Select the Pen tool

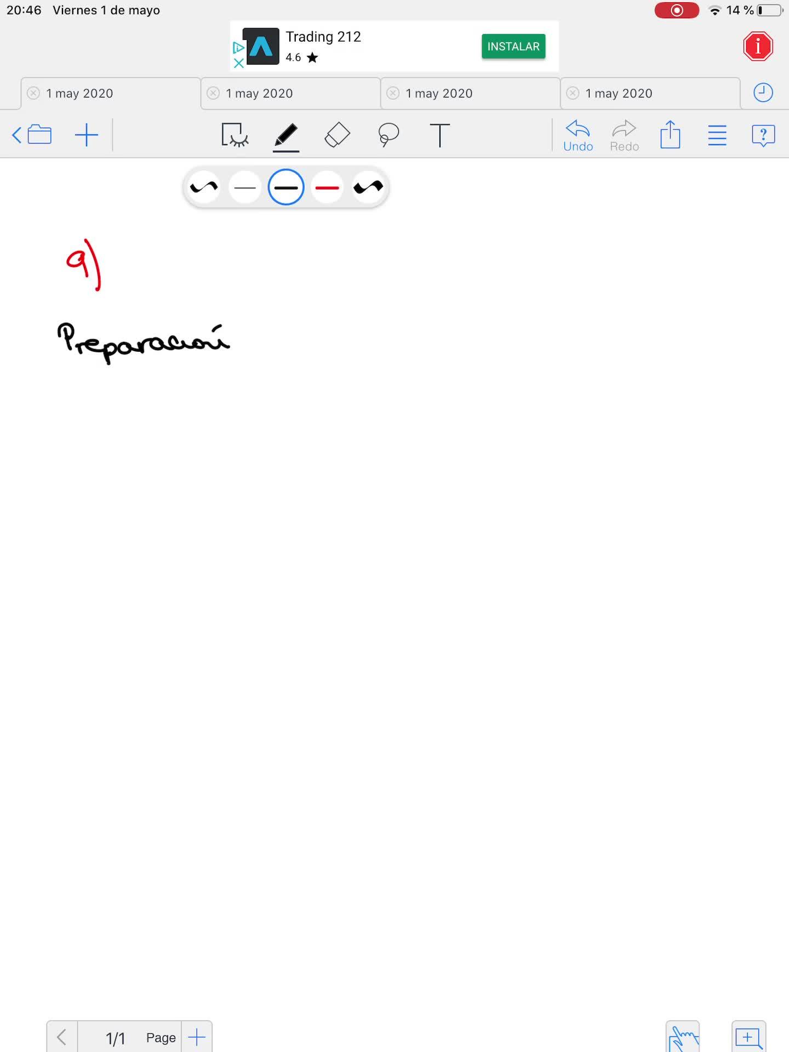pos(286,136)
